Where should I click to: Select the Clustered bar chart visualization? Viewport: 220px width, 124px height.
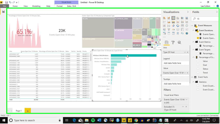[173, 18]
